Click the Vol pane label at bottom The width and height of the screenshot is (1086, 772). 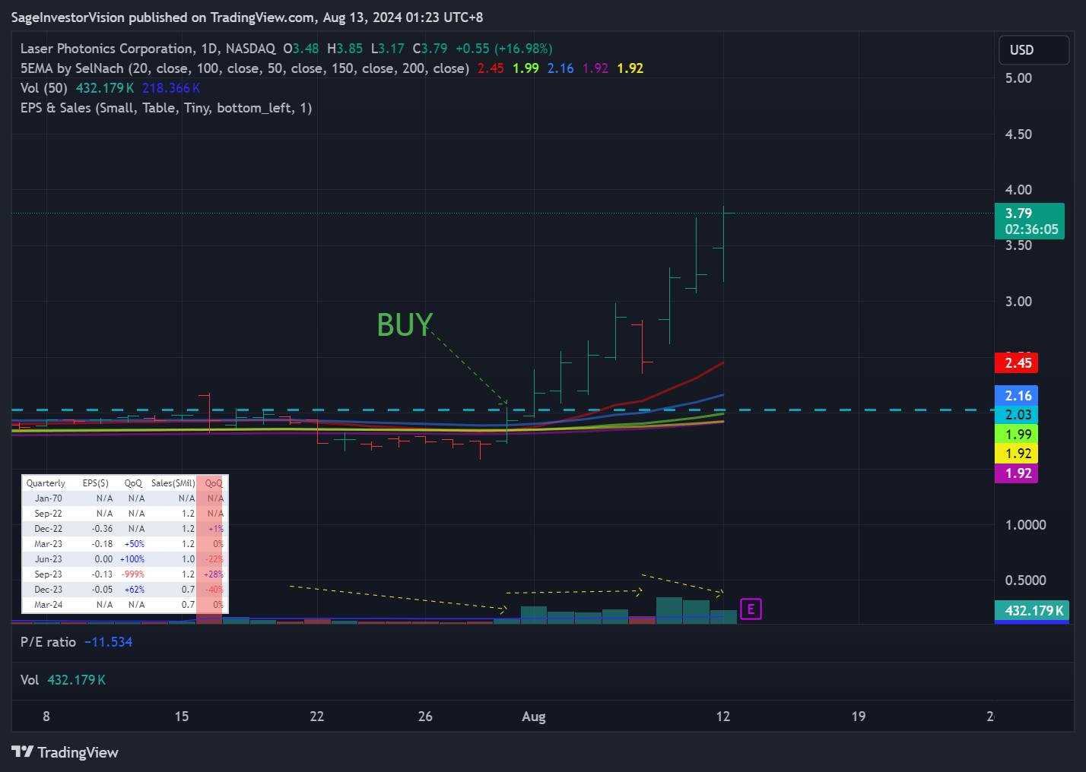30,680
